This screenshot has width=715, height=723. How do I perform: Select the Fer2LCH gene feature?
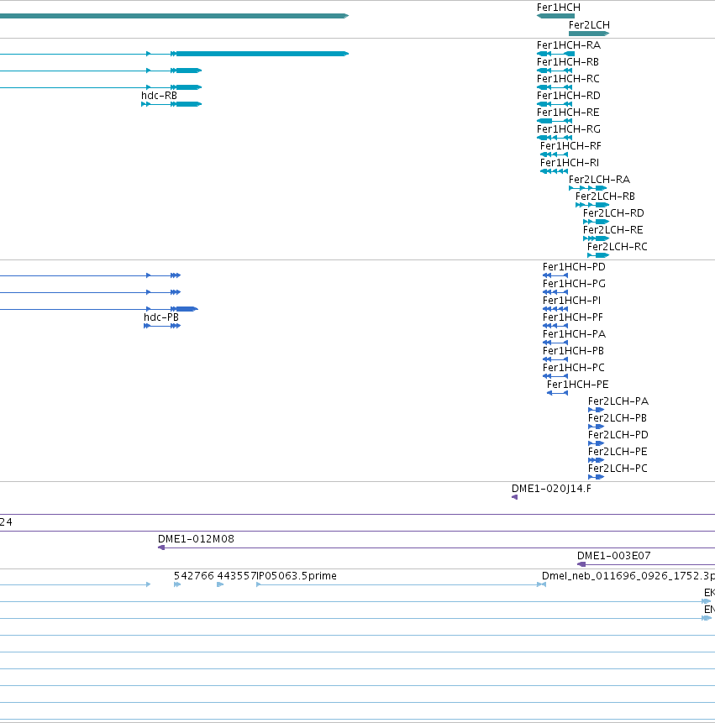click(589, 34)
